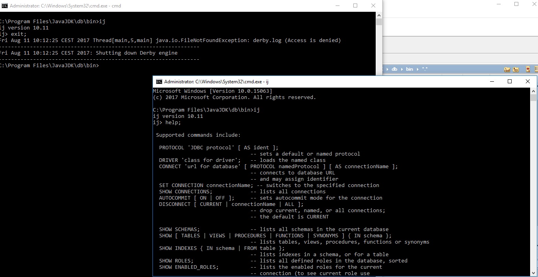This screenshot has width=538, height=277.
Task: Close the cmd.exe - cmd window
Action: click(x=373, y=6)
